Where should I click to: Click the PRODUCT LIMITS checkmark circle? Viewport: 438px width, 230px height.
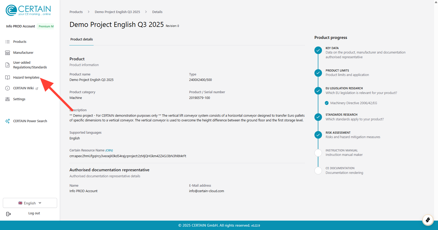pos(318,73)
